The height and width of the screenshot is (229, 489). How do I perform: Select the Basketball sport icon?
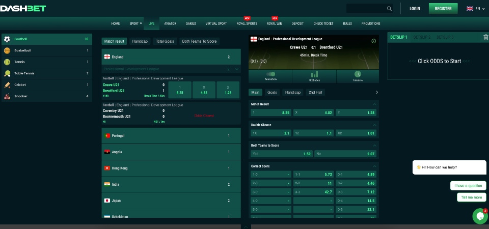(x=7, y=50)
